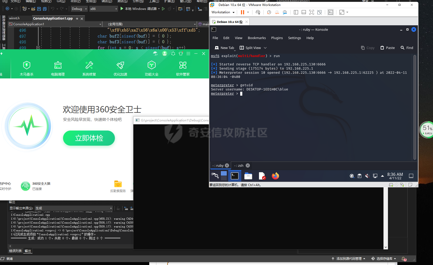Select Debian 10.x 64 位 VM tab
433x265 pixels.
click(x=230, y=22)
